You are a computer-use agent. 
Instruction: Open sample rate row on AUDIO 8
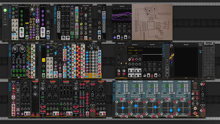coord(135,53)
